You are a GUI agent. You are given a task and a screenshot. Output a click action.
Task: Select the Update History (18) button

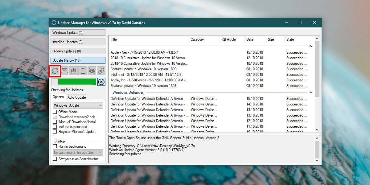[x=78, y=60]
